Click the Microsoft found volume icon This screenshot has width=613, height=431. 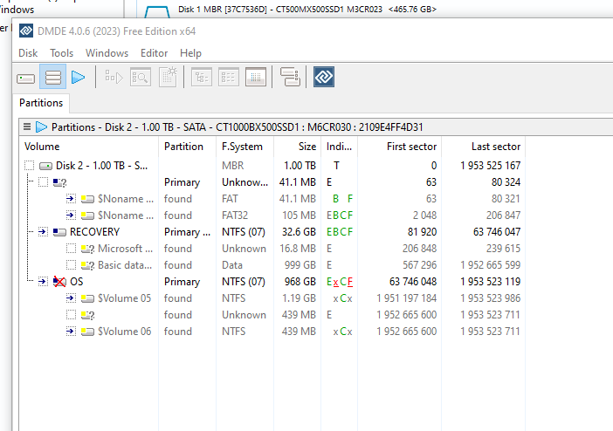point(87,249)
